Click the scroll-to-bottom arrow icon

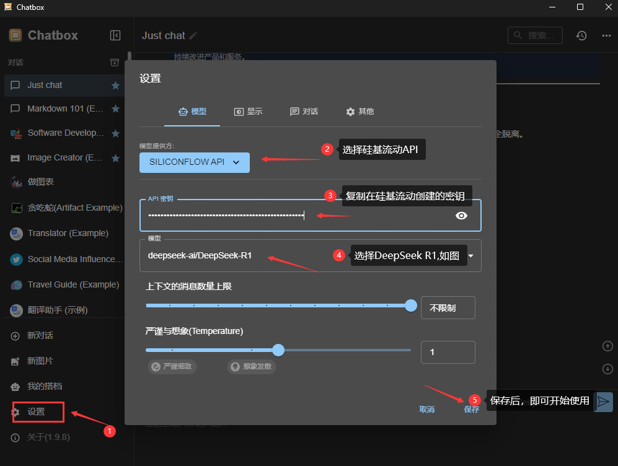[x=607, y=369]
